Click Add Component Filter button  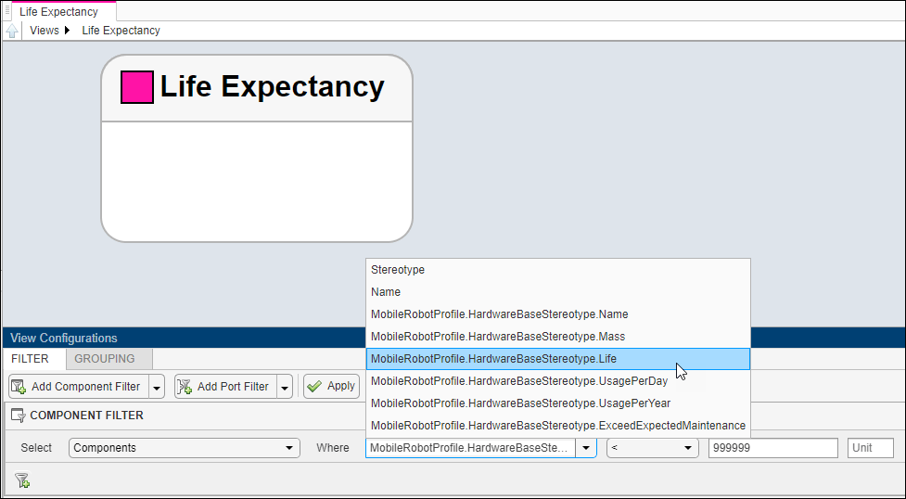(x=79, y=386)
